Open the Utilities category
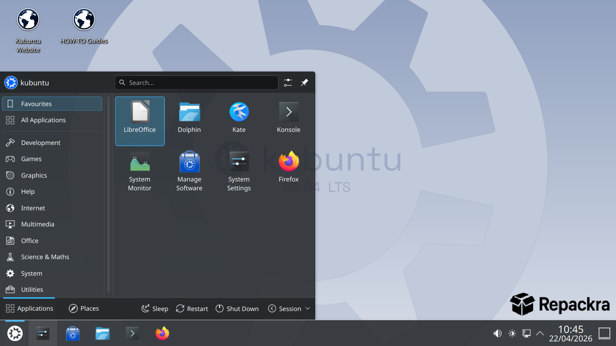This screenshot has height=346, width=616. (52, 289)
